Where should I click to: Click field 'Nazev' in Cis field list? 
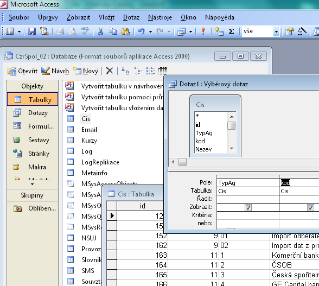203,149
